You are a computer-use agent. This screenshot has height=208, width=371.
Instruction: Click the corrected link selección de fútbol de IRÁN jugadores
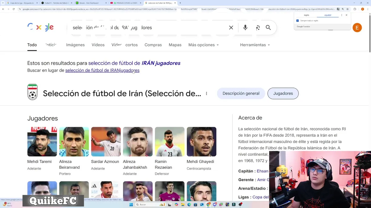click(x=134, y=63)
